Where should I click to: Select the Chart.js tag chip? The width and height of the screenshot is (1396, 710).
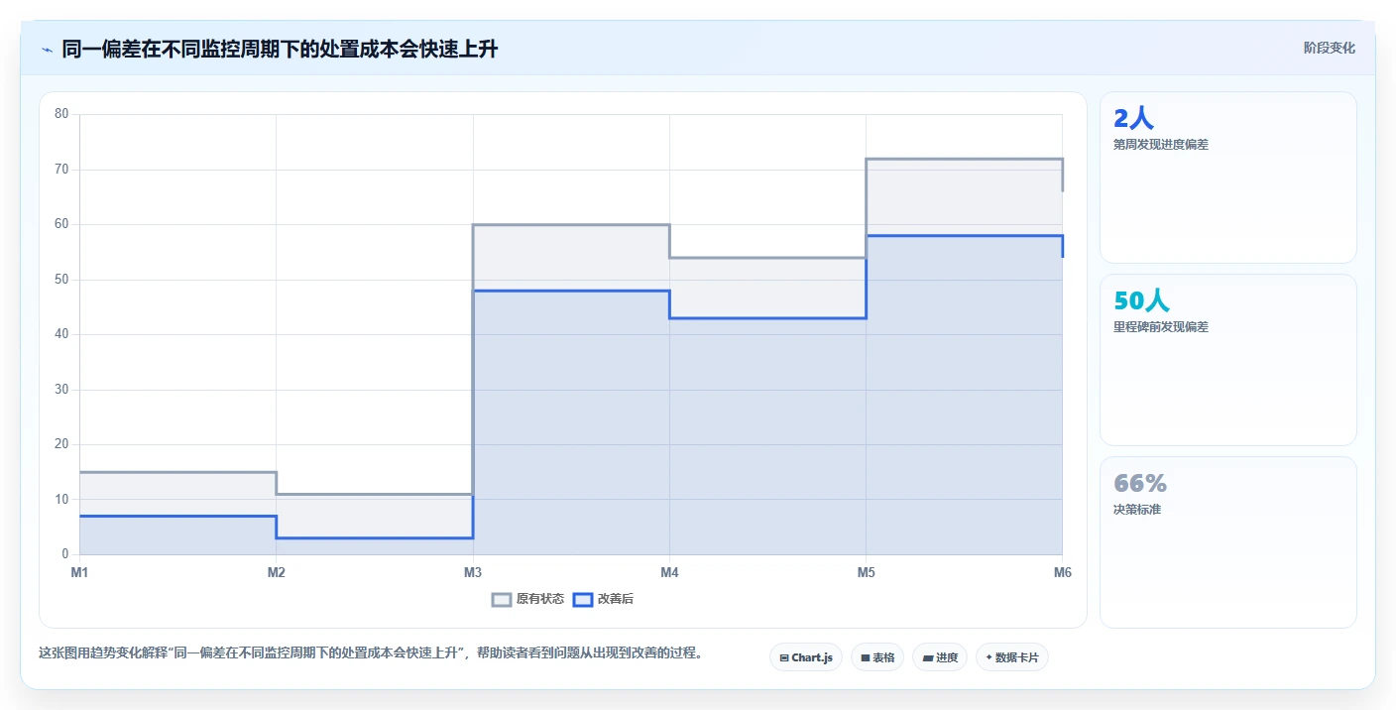click(x=806, y=657)
